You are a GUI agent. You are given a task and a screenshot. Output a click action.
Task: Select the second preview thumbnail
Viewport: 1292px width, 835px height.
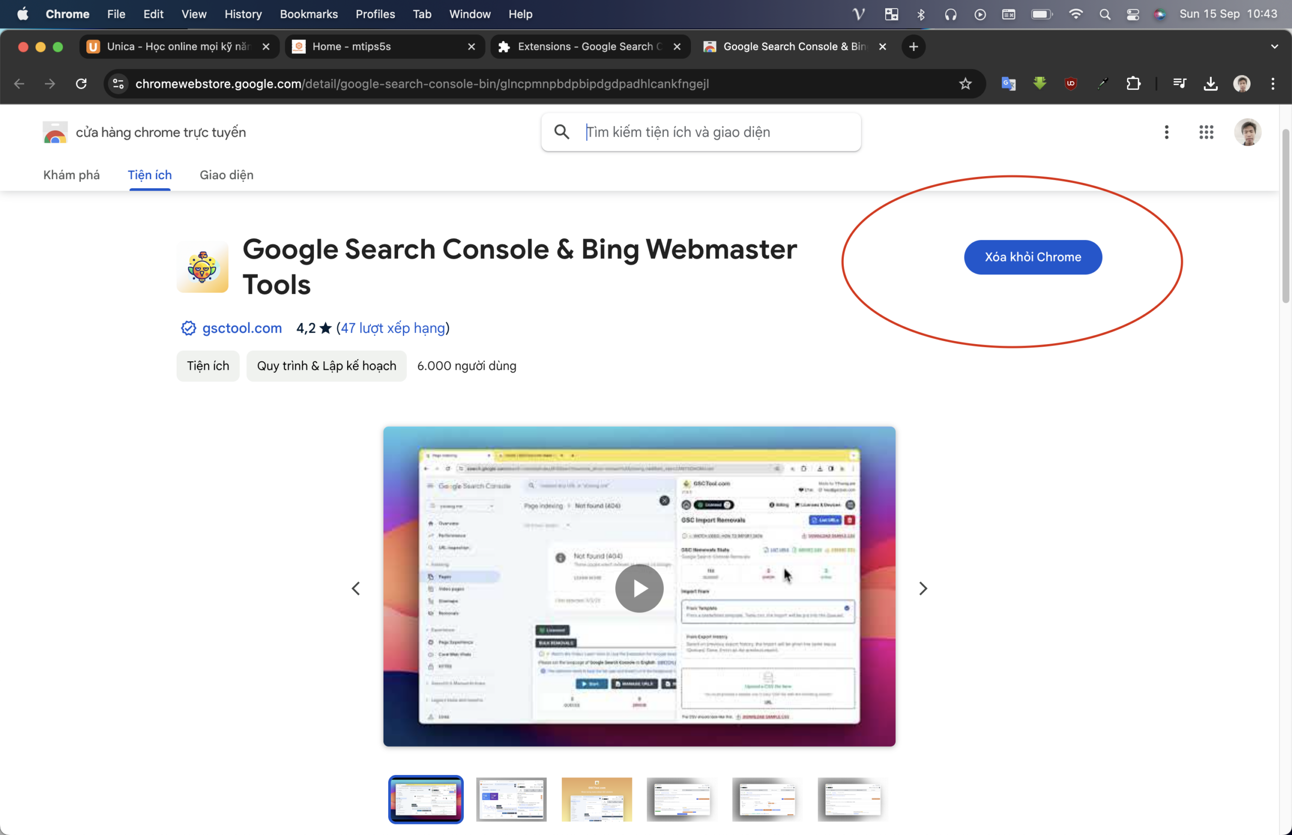(x=511, y=799)
